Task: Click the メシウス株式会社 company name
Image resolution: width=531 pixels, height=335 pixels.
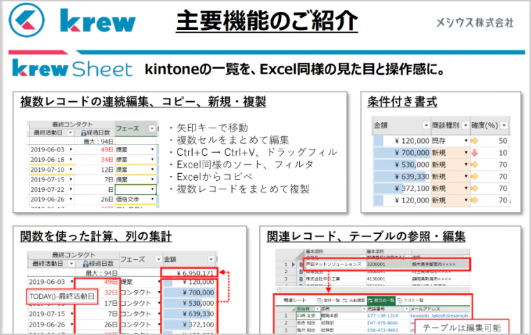Action: click(x=474, y=22)
